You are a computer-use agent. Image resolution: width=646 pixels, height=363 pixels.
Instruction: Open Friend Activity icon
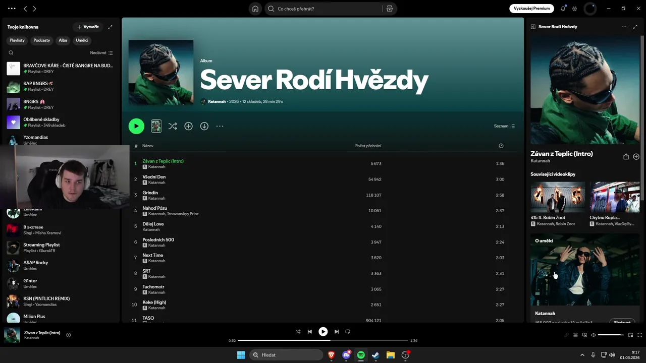574,9
